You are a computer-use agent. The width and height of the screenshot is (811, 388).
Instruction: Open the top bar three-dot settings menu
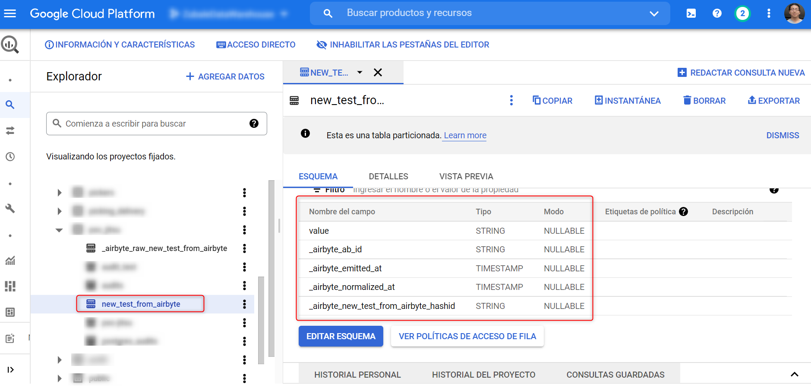(769, 13)
